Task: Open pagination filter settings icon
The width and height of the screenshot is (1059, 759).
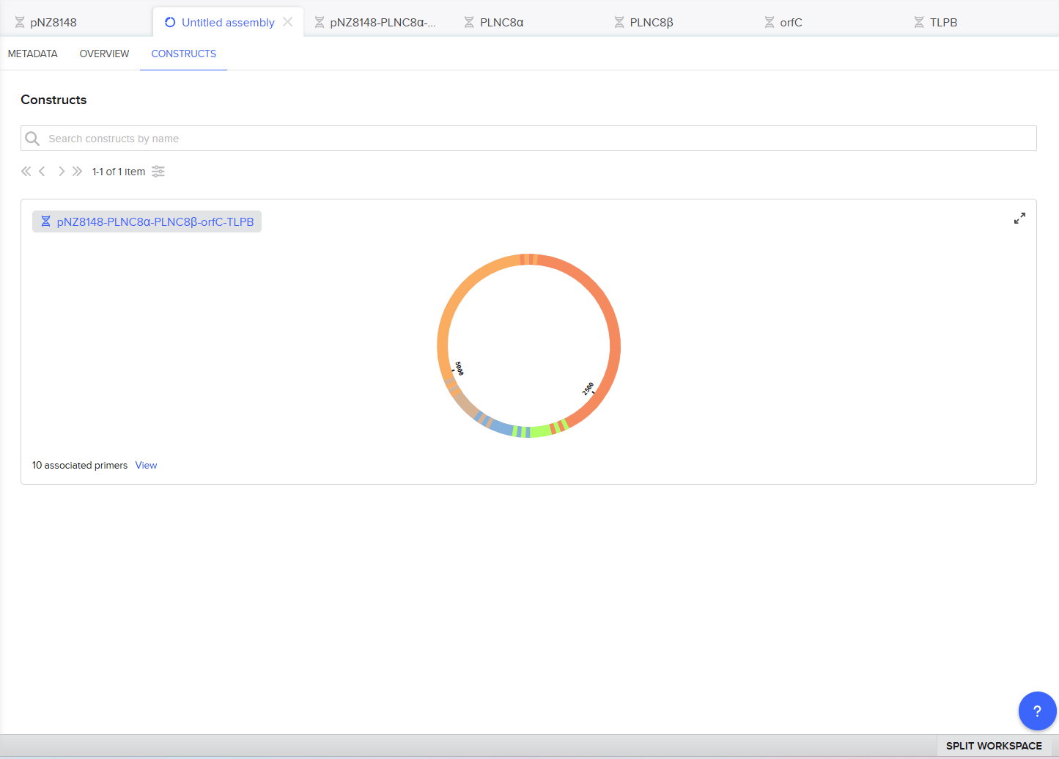Action: click(x=158, y=172)
